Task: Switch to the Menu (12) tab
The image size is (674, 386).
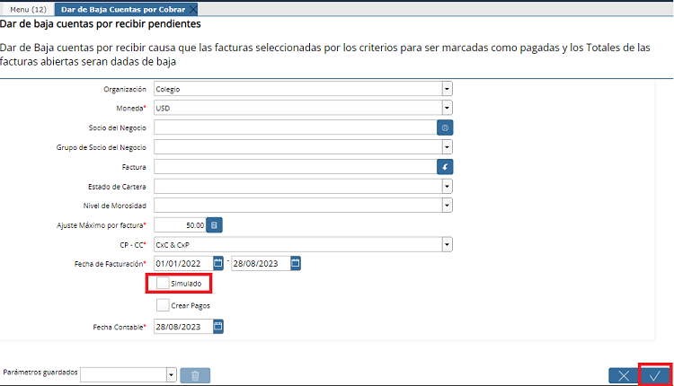Action: coord(28,9)
